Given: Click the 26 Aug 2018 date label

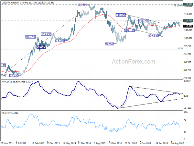Looking at the screenshot, I should pos(178,143).
